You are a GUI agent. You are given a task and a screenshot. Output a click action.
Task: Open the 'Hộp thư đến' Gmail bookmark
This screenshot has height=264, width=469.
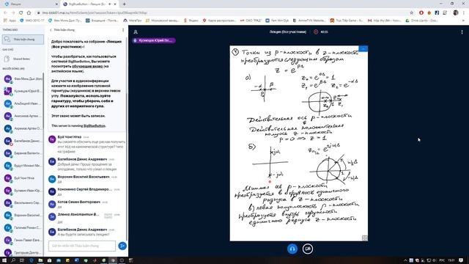click(384, 21)
